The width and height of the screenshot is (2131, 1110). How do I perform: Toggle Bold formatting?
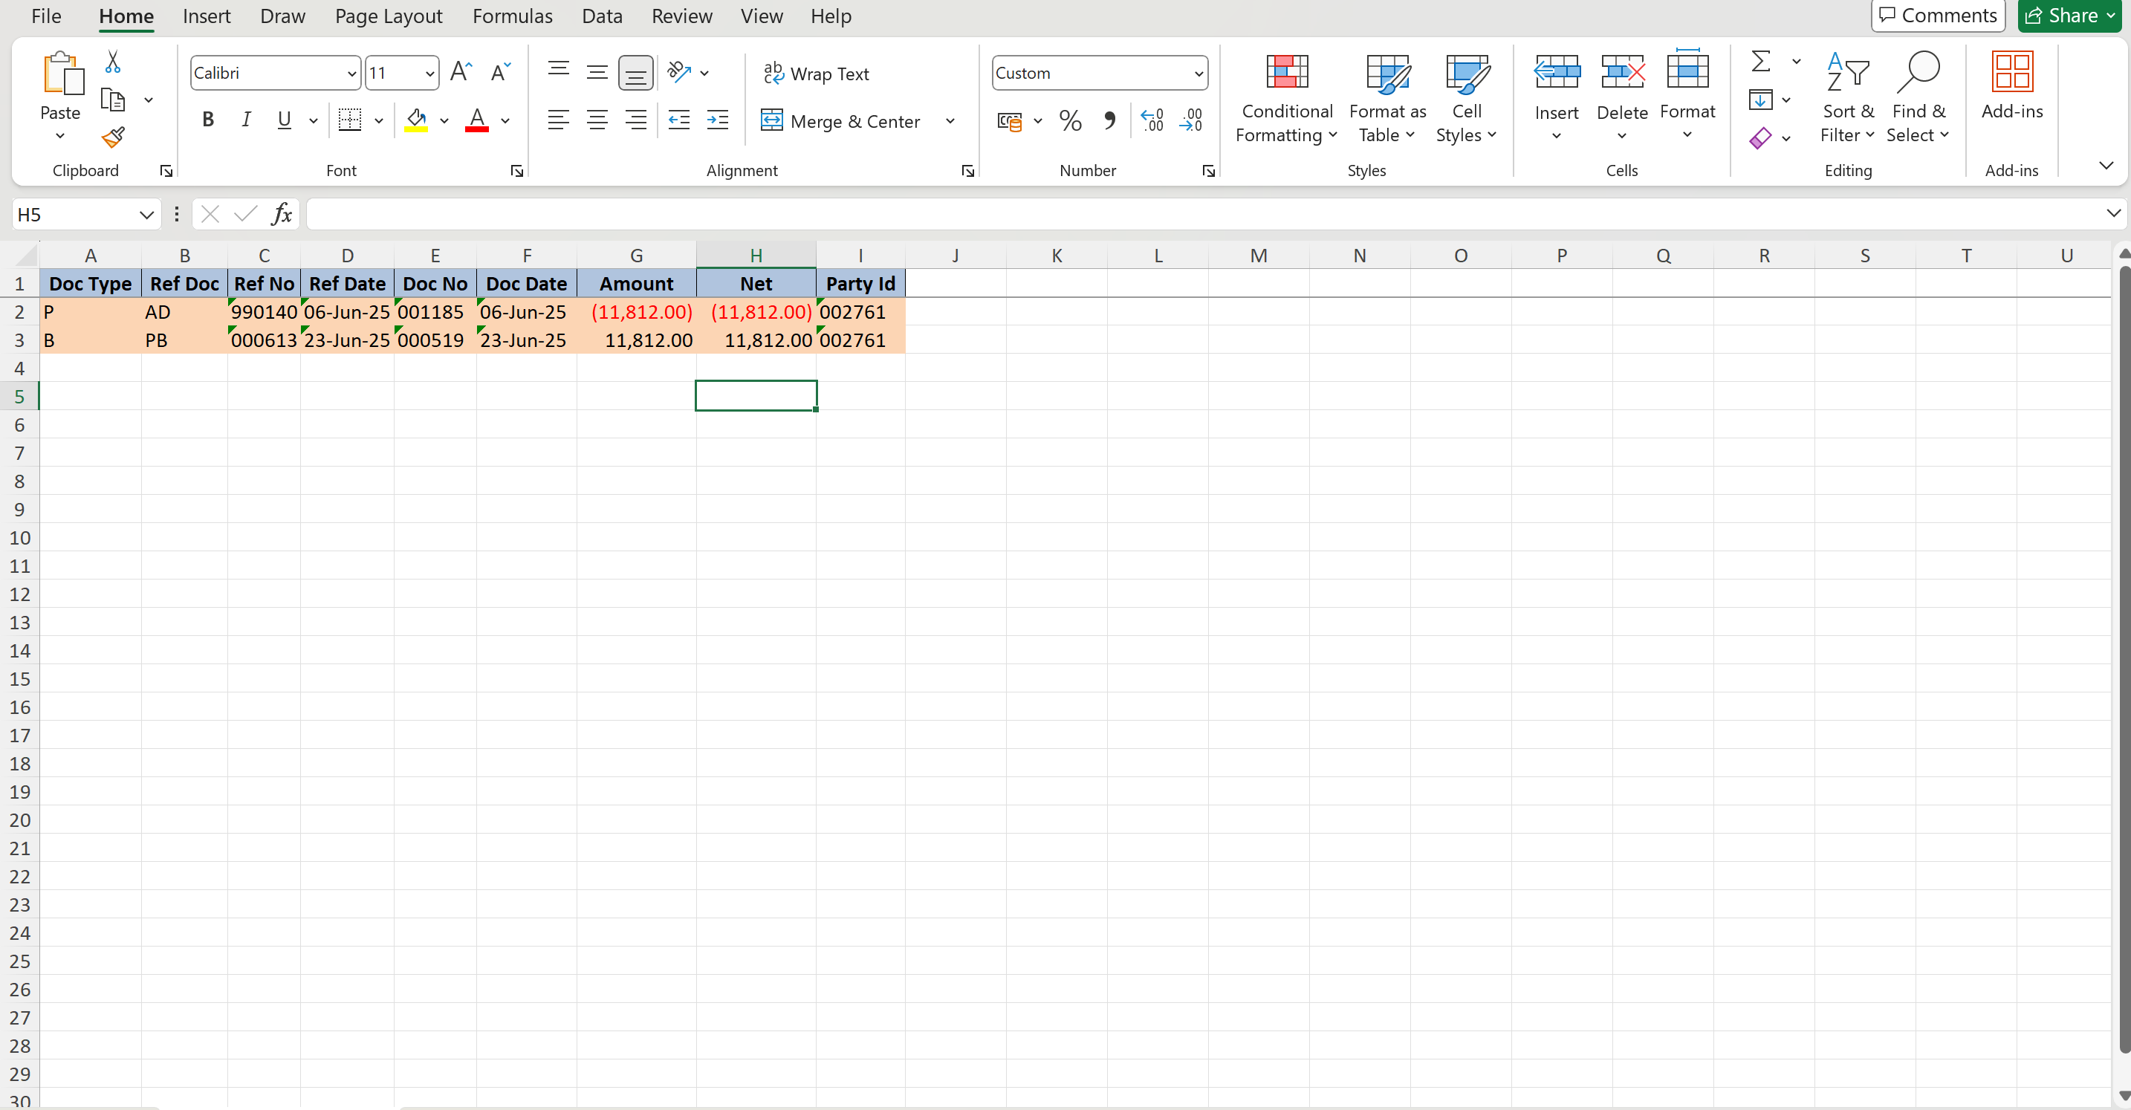(207, 121)
